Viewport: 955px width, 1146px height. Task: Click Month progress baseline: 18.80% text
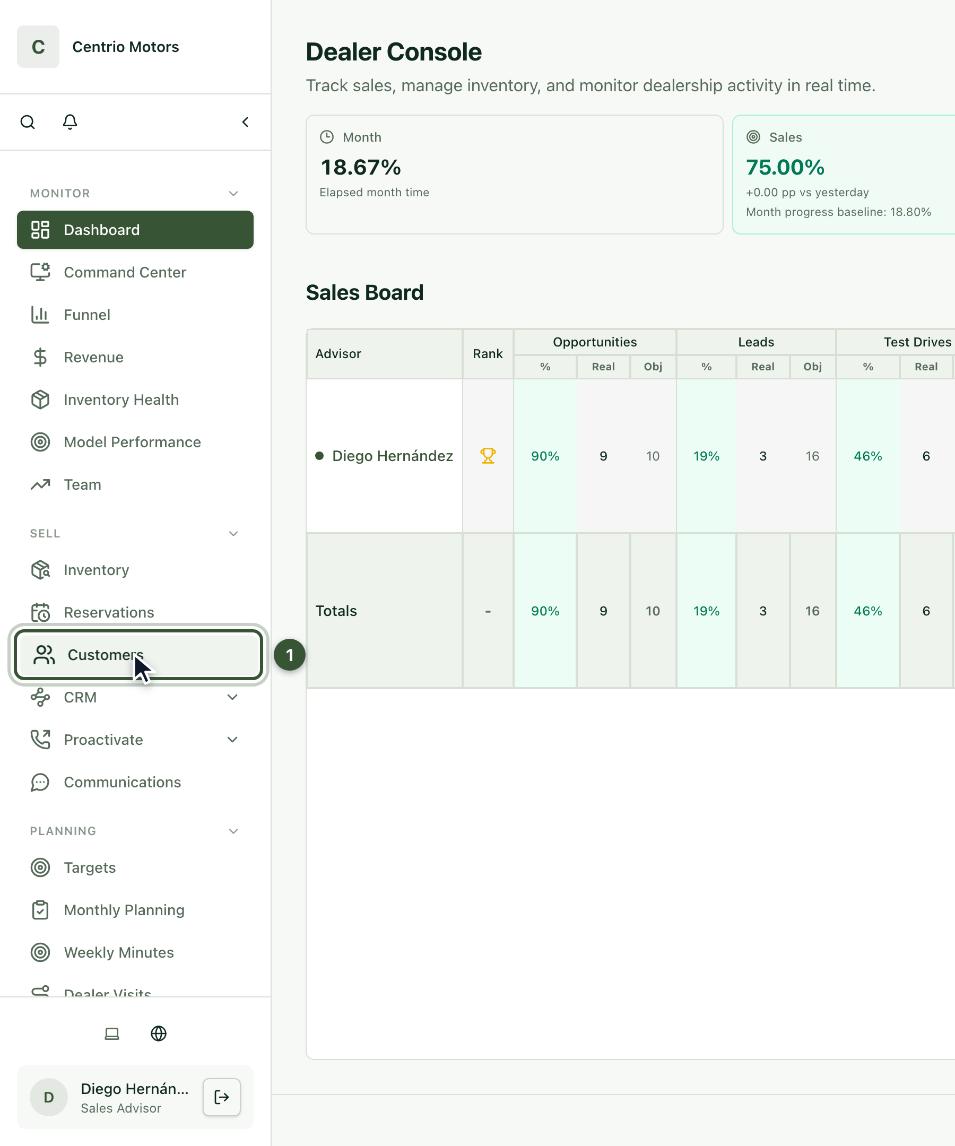click(839, 212)
